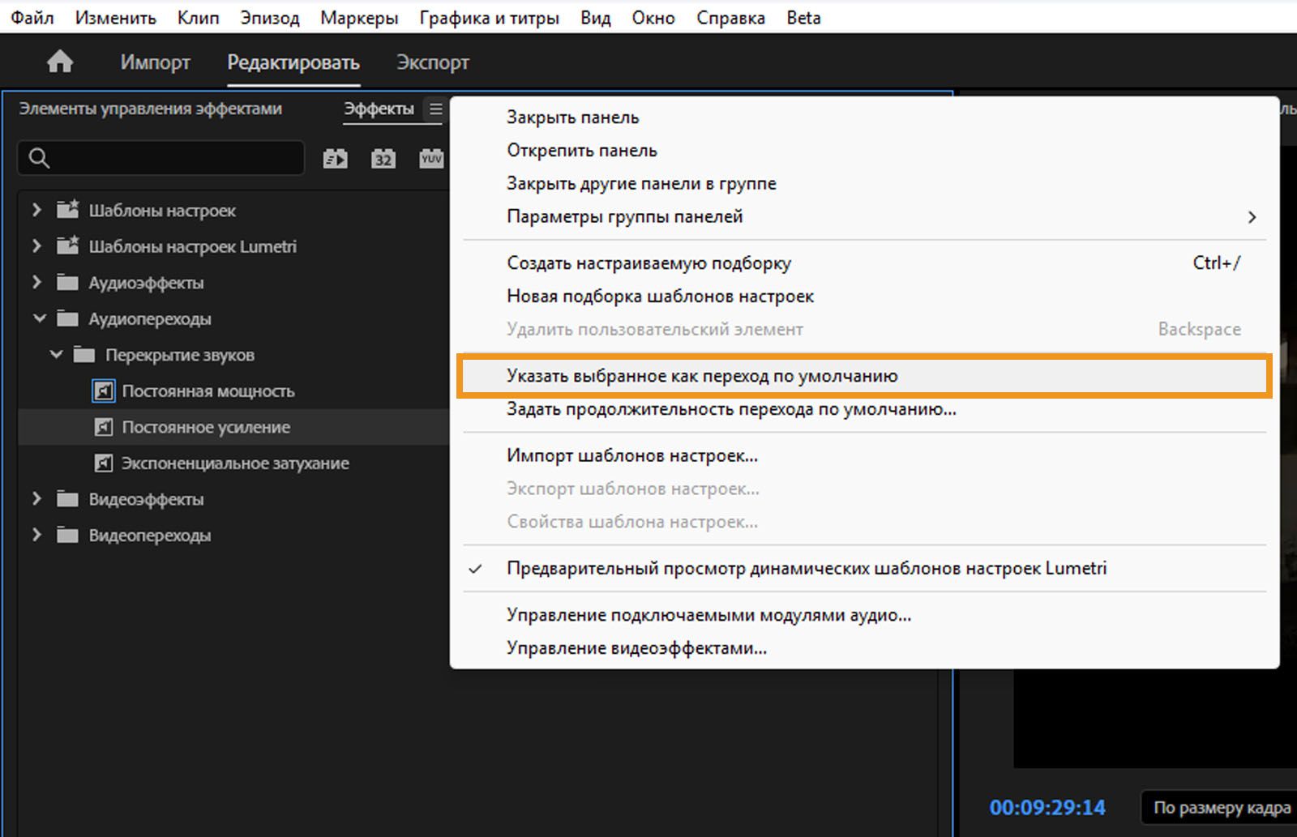The image size is (1297, 837).
Task: Select the Экспоненциальное затухание transition row
Action: (x=233, y=463)
